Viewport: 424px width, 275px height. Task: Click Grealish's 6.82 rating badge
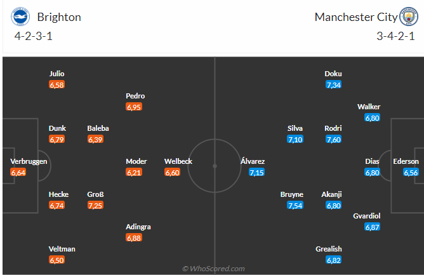pyautogui.click(x=333, y=260)
